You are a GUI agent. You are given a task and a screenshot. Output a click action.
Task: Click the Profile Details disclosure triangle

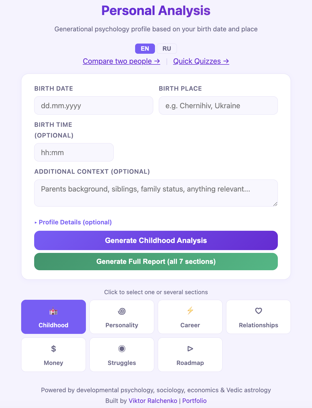click(36, 223)
